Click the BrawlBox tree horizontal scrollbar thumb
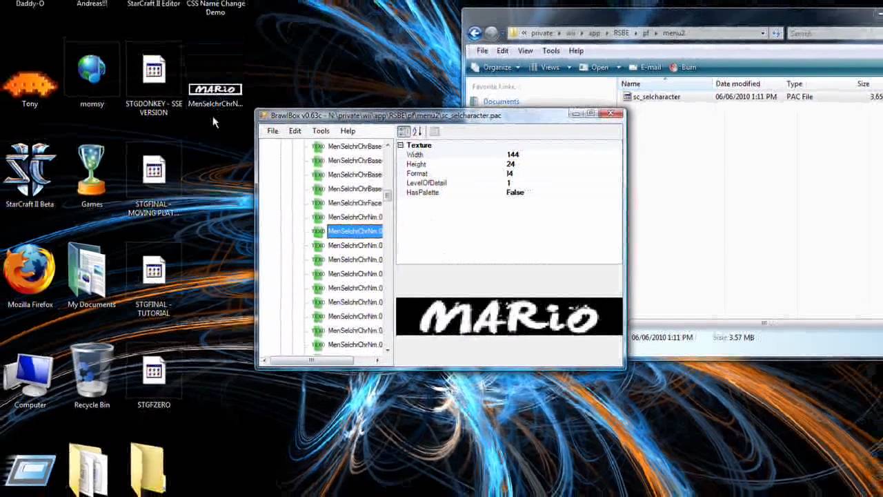Viewport: 883px width, 497px height. click(312, 360)
